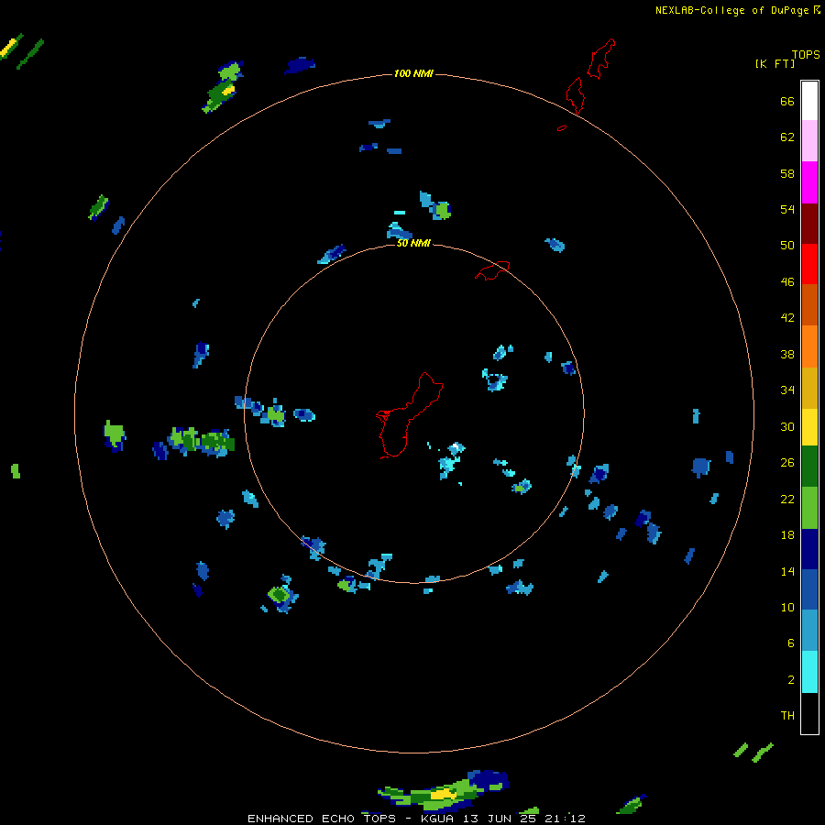Click the 13 JUN 25 date
This screenshot has width=825, height=825.
500,819
